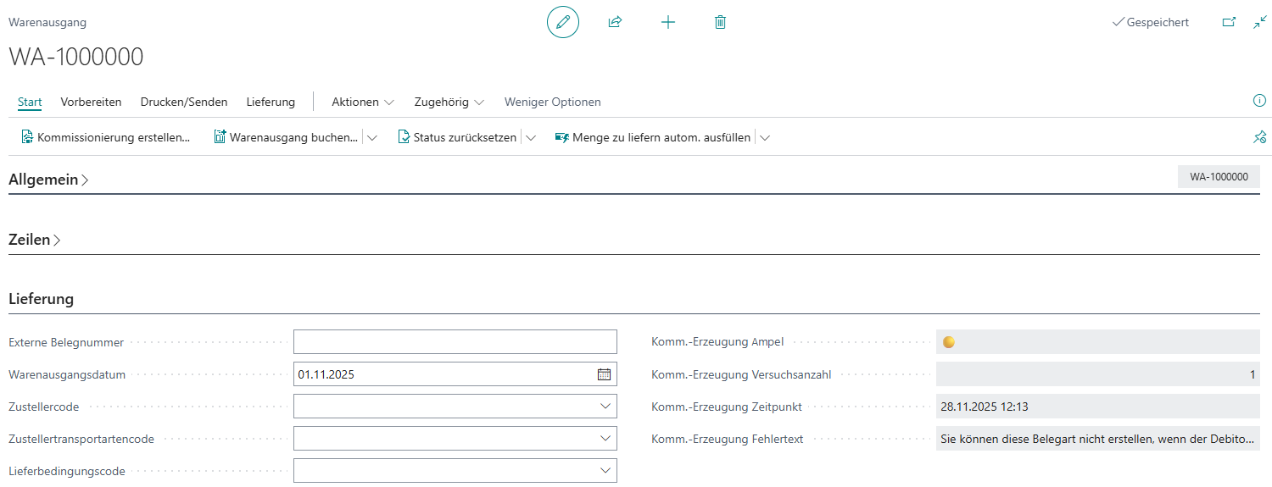The image size is (1272, 487).
Task: Expand the Allgemein section
Action: 48,180
